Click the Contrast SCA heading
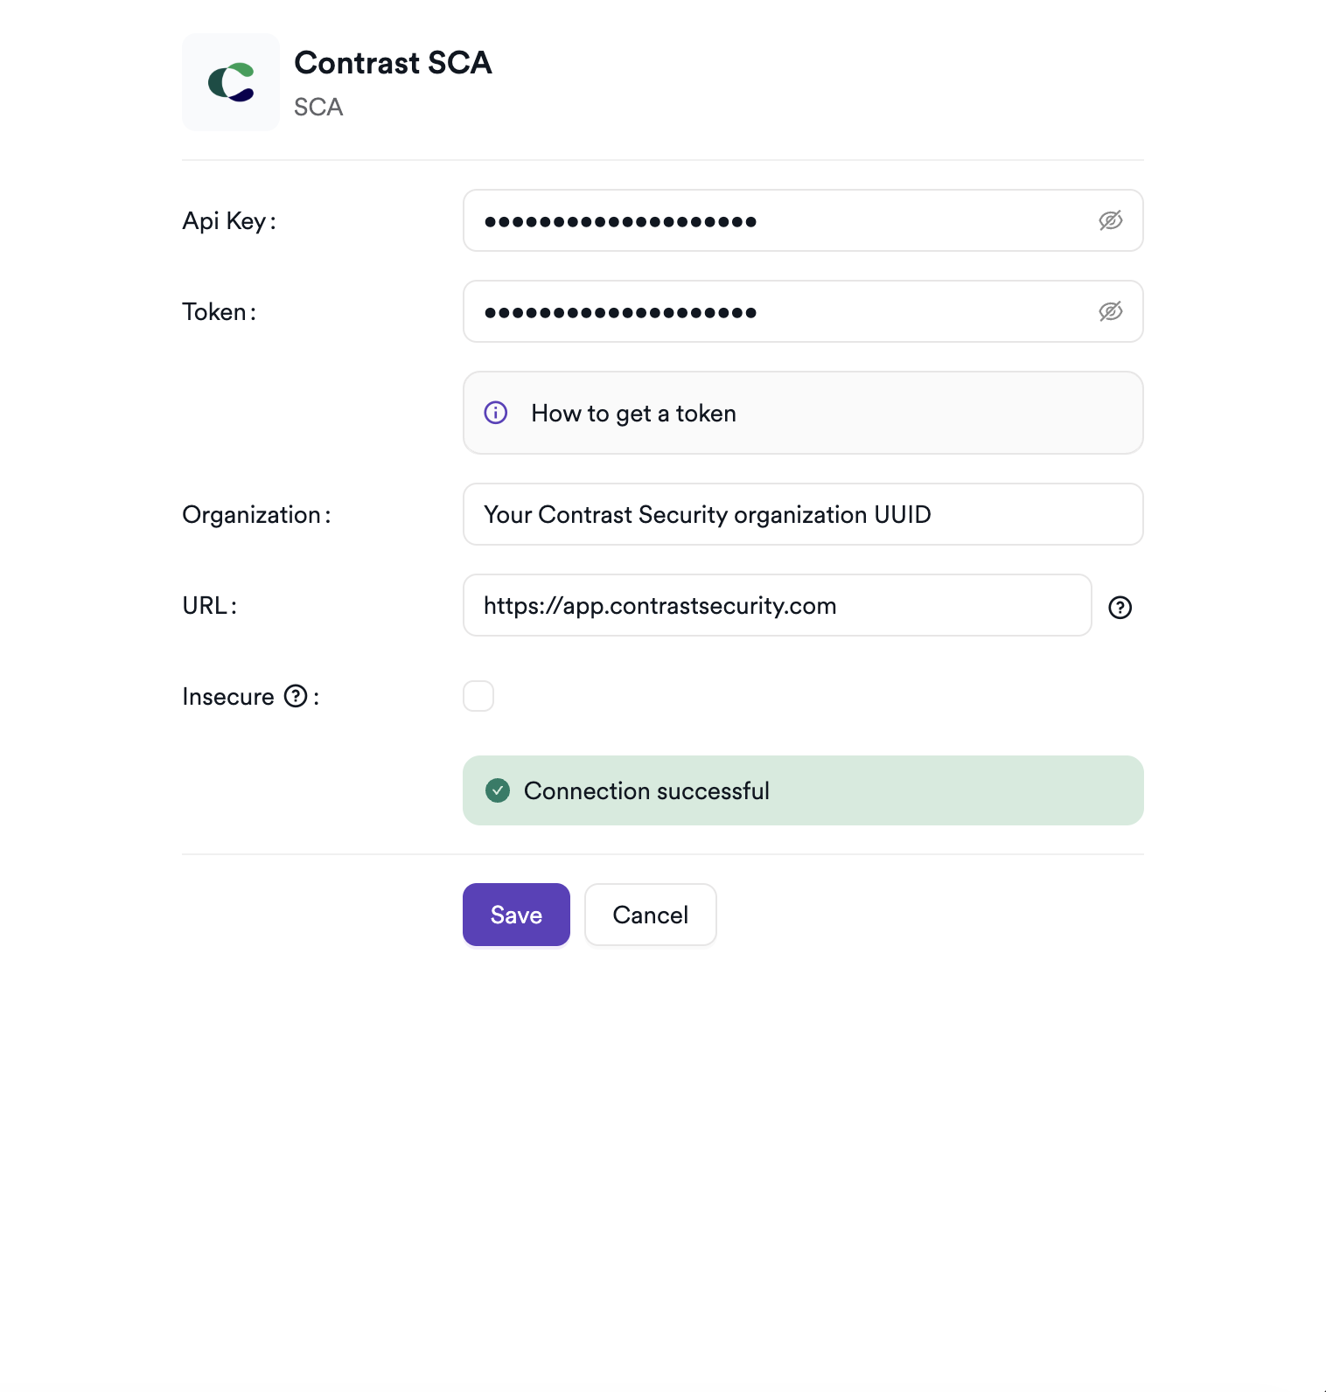Image resolution: width=1326 pixels, height=1392 pixels. point(393,63)
